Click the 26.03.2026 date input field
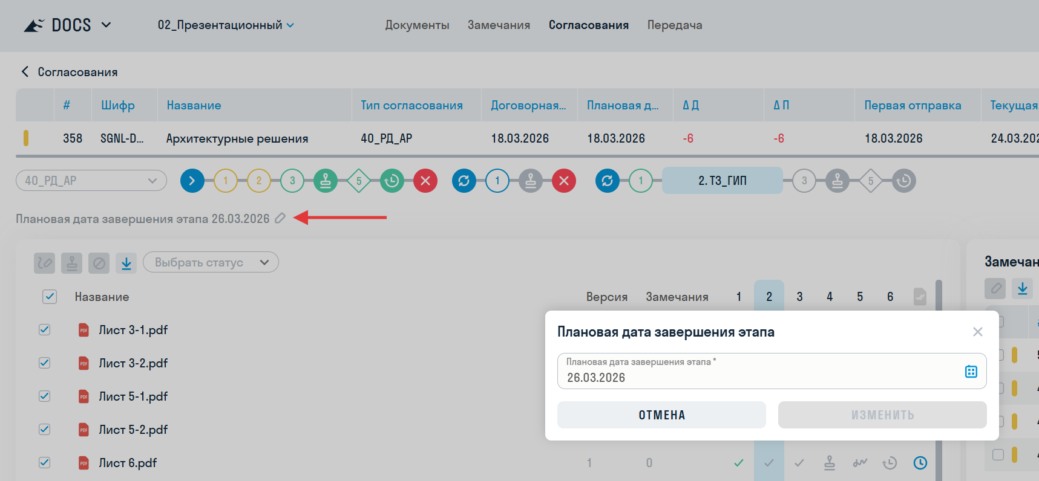Screen dimensions: 1039x481 pos(772,371)
